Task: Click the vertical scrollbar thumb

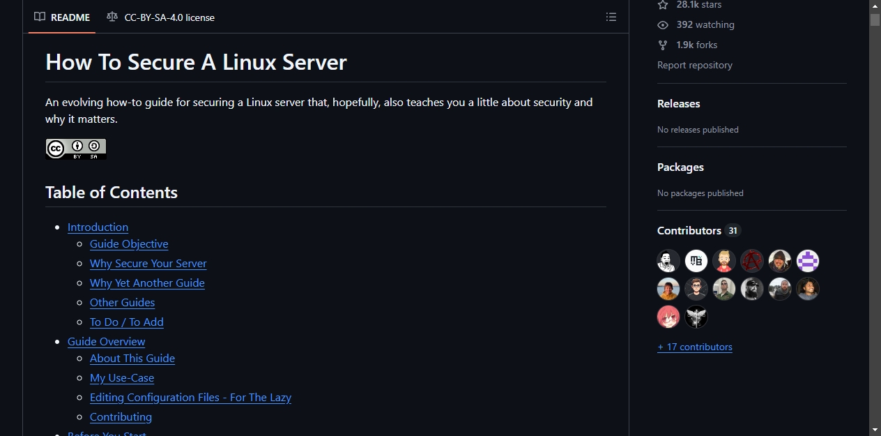Action: tap(875, 20)
